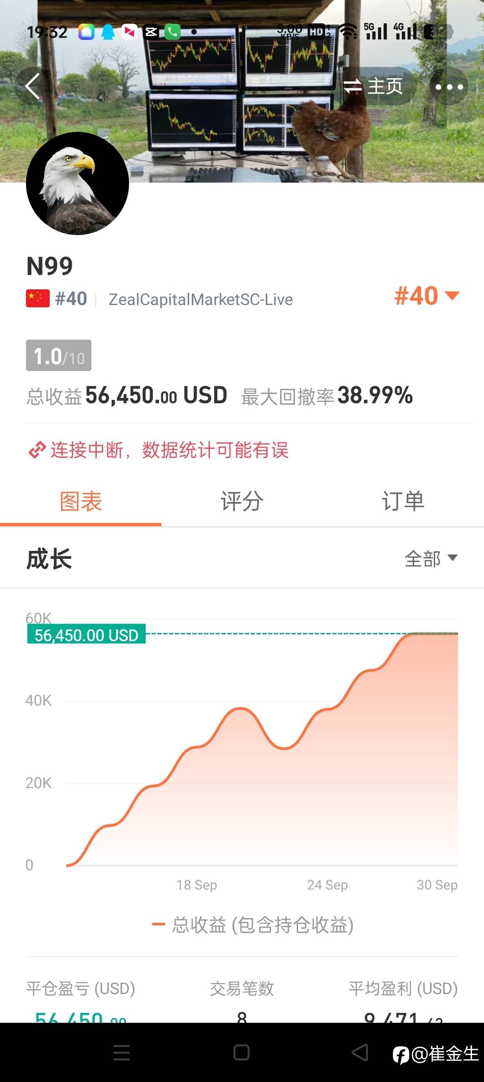The height and width of the screenshot is (1082, 484).
Task: Tap the 连接中断 warning message
Action: 169,450
